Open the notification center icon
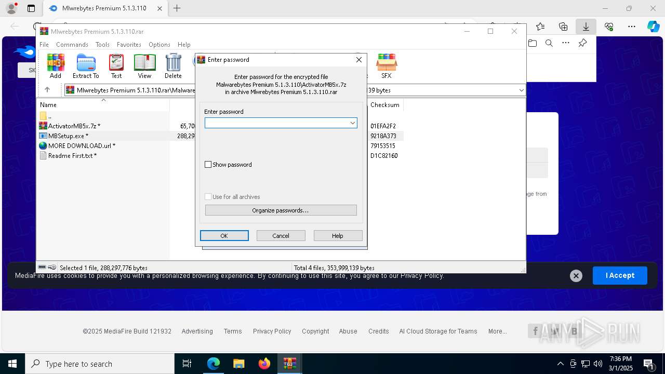Viewport: 665px width, 374px height. click(648, 364)
